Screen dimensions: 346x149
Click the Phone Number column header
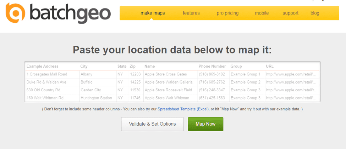(212, 66)
